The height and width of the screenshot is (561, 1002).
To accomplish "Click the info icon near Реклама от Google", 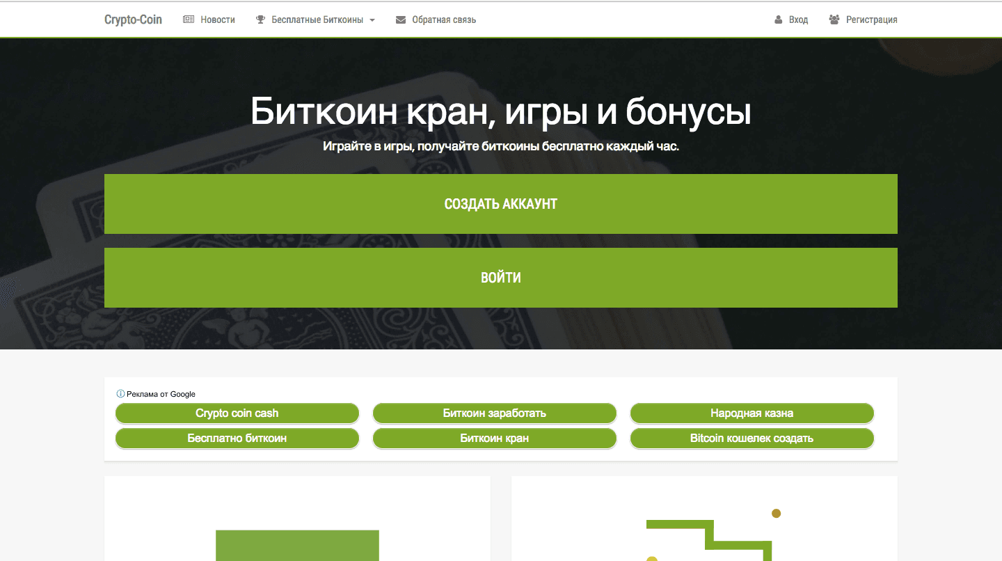I will (120, 393).
